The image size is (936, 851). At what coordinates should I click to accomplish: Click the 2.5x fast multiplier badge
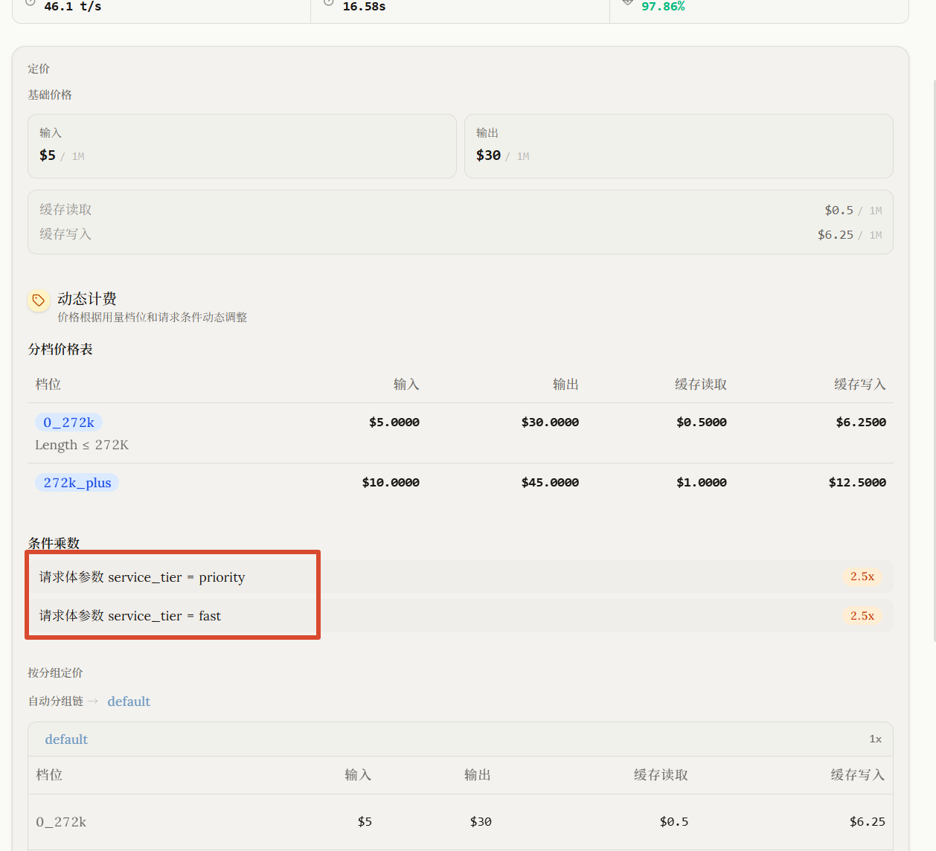coord(862,616)
